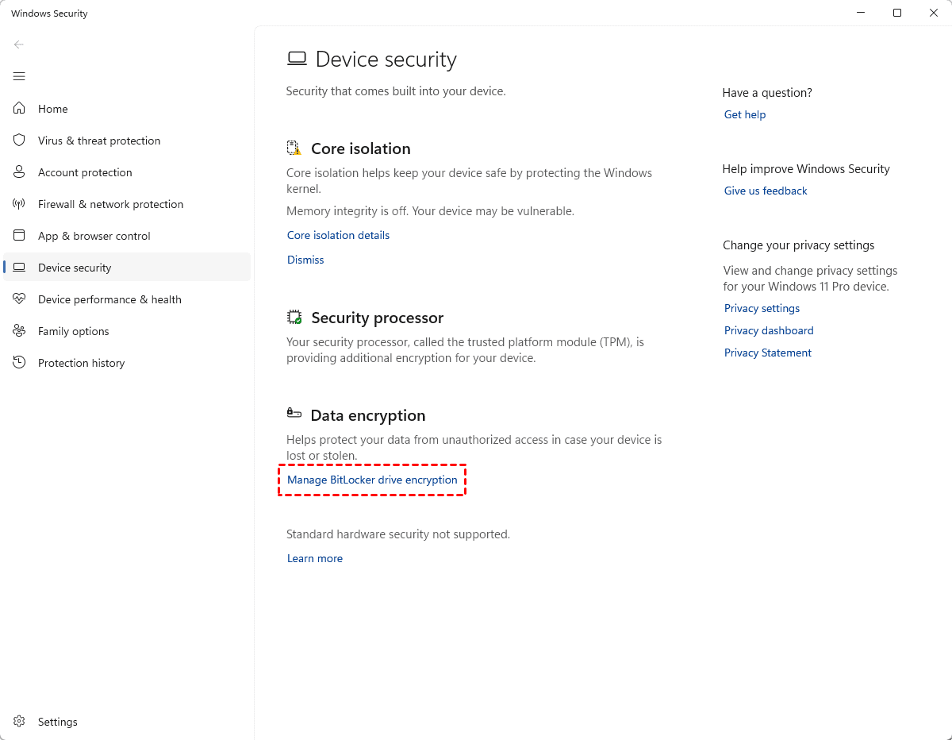Viewport: 952px width, 740px height.
Task: Click the Firewall & network protection antenna icon
Action: pyautogui.click(x=20, y=204)
